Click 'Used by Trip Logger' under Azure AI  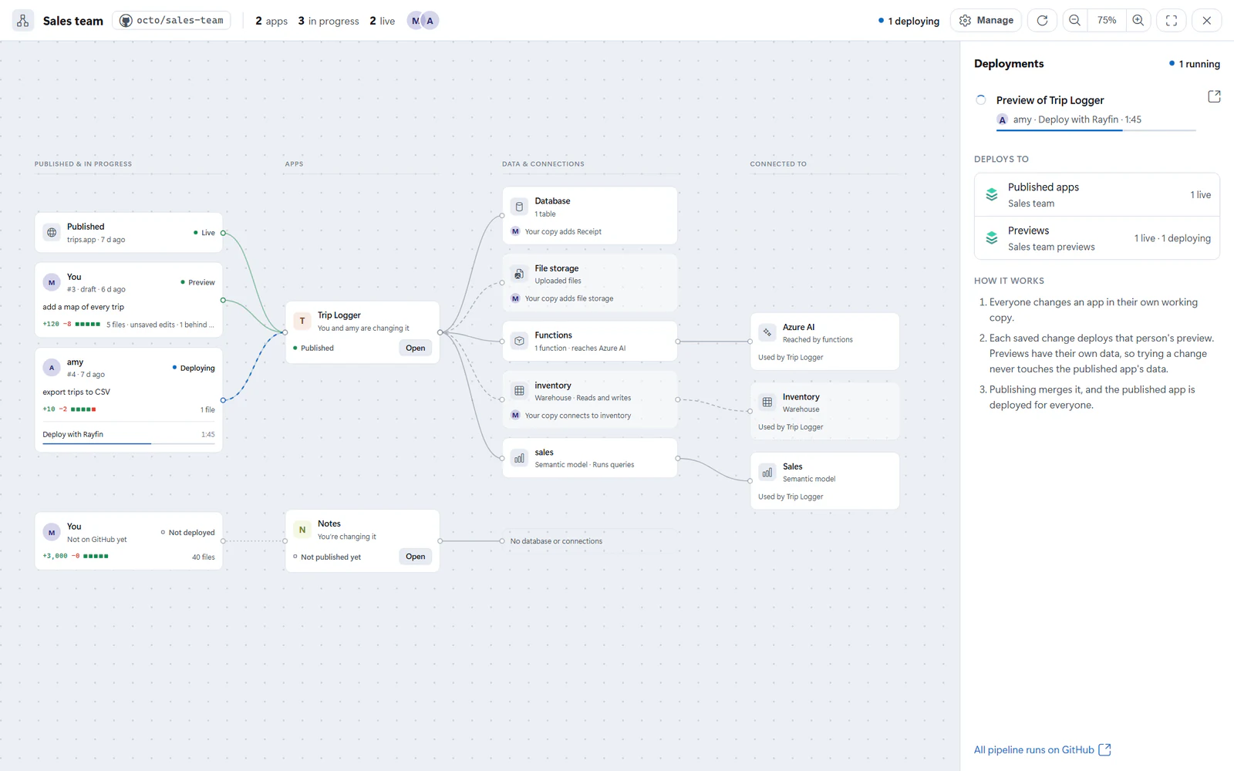pyautogui.click(x=791, y=357)
